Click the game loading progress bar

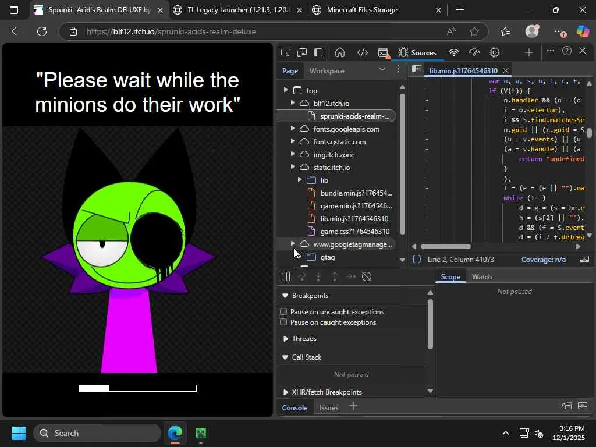[x=137, y=388]
